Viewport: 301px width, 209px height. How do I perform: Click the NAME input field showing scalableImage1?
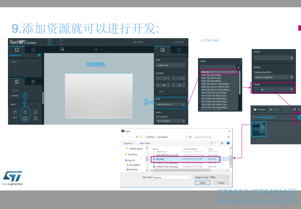click(x=170, y=65)
